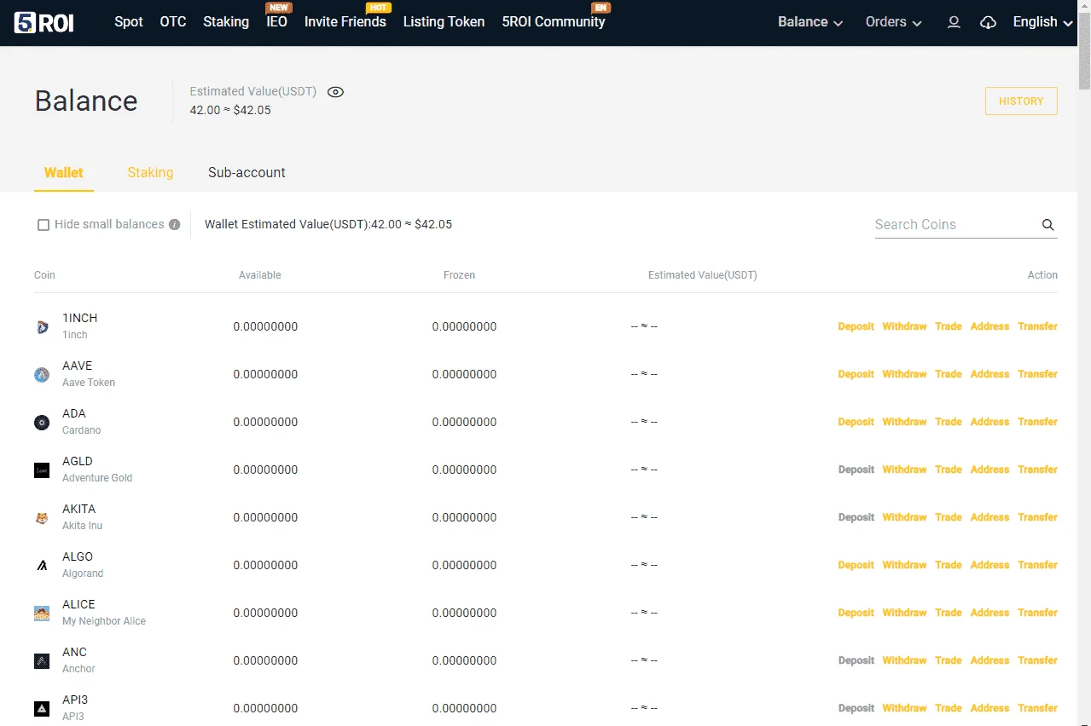Open 5ROI Community link
The image size is (1091, 726).
554,22
